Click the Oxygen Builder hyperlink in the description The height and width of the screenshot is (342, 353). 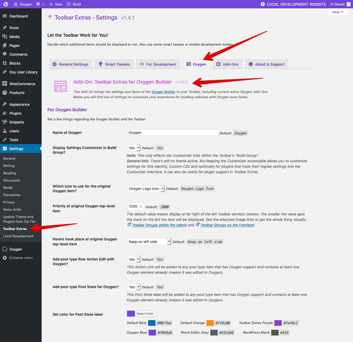click(163, 92)
